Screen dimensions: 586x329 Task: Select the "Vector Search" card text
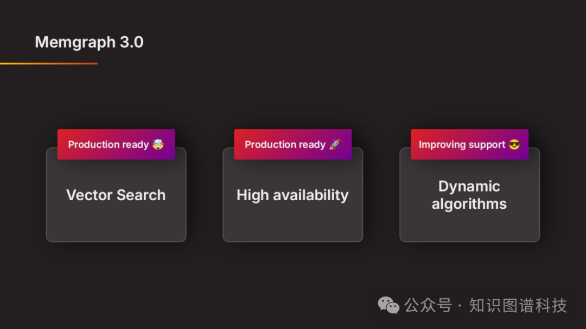coord(116,195)
